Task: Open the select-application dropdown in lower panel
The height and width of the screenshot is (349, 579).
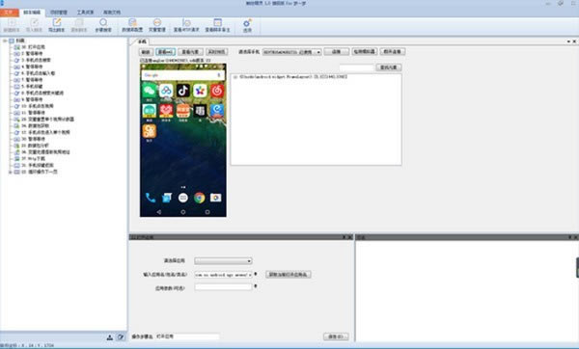Action: 224,261
